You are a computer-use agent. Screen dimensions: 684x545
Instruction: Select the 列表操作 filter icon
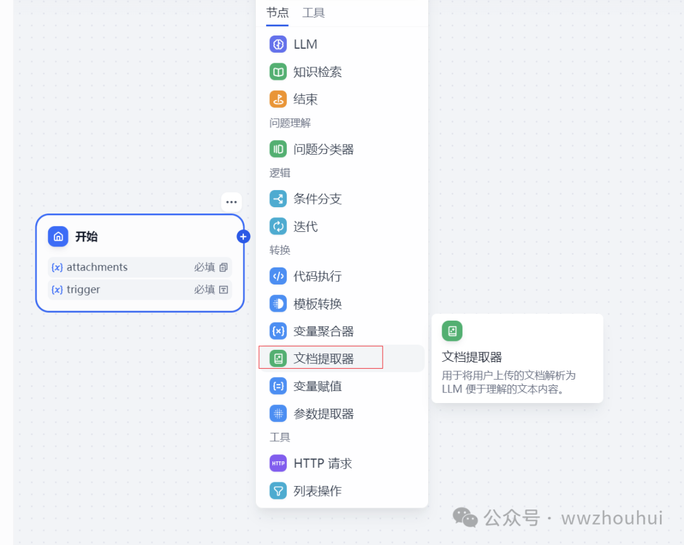coord(278,491)
